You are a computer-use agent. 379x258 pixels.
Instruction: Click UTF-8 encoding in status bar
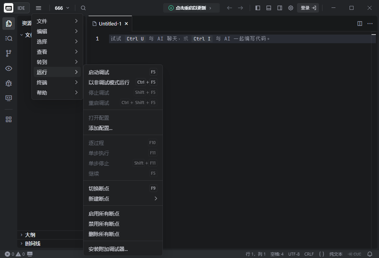pyautogui.click(x=294, y=254)
